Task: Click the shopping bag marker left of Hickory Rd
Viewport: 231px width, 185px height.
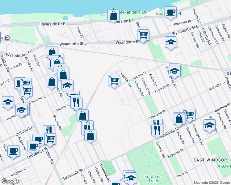Action: (52, 82)
